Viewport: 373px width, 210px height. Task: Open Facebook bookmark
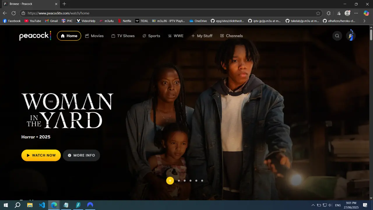(12, 21)
